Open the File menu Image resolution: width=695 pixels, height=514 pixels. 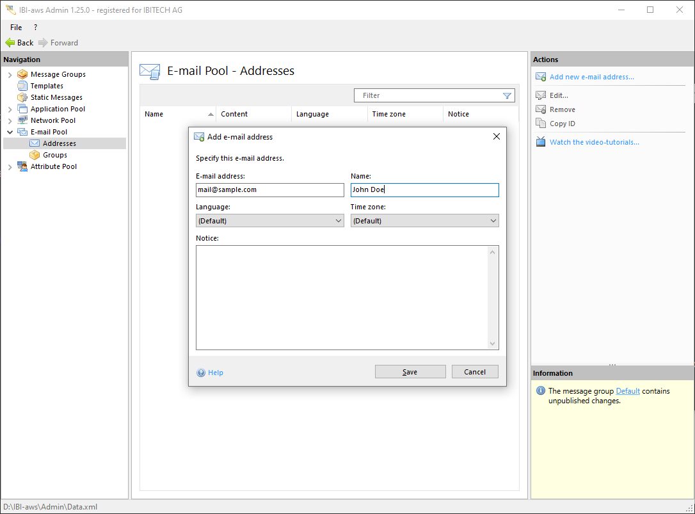click(16, 28)
